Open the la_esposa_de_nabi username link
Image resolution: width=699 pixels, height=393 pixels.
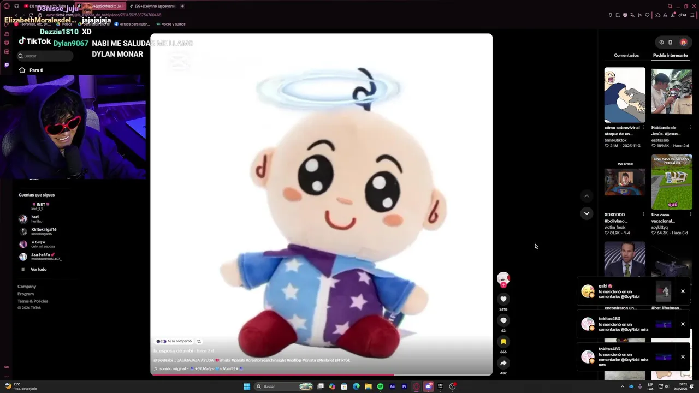click(x=173, y=351)
